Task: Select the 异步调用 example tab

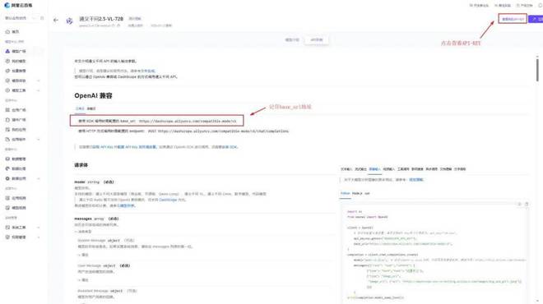Action: click(x=431, y=169)
